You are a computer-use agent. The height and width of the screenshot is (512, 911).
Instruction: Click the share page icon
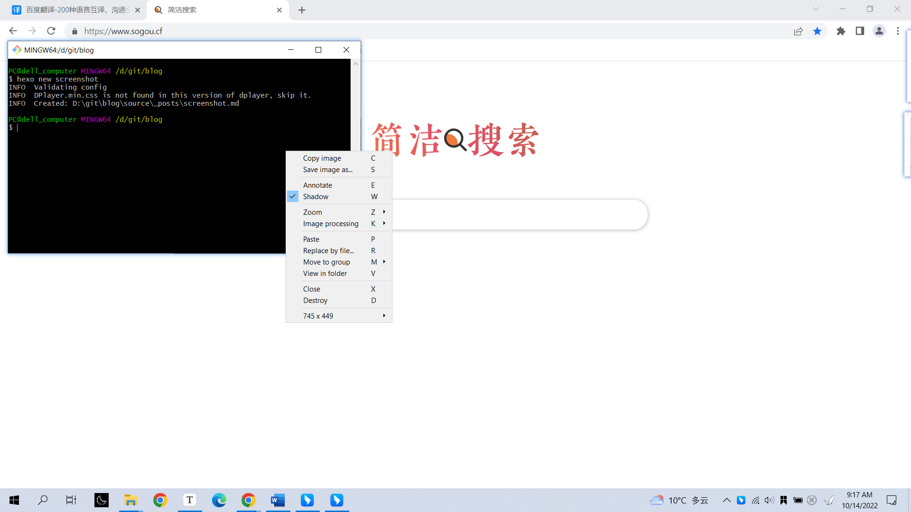click(x=798, y=31)
